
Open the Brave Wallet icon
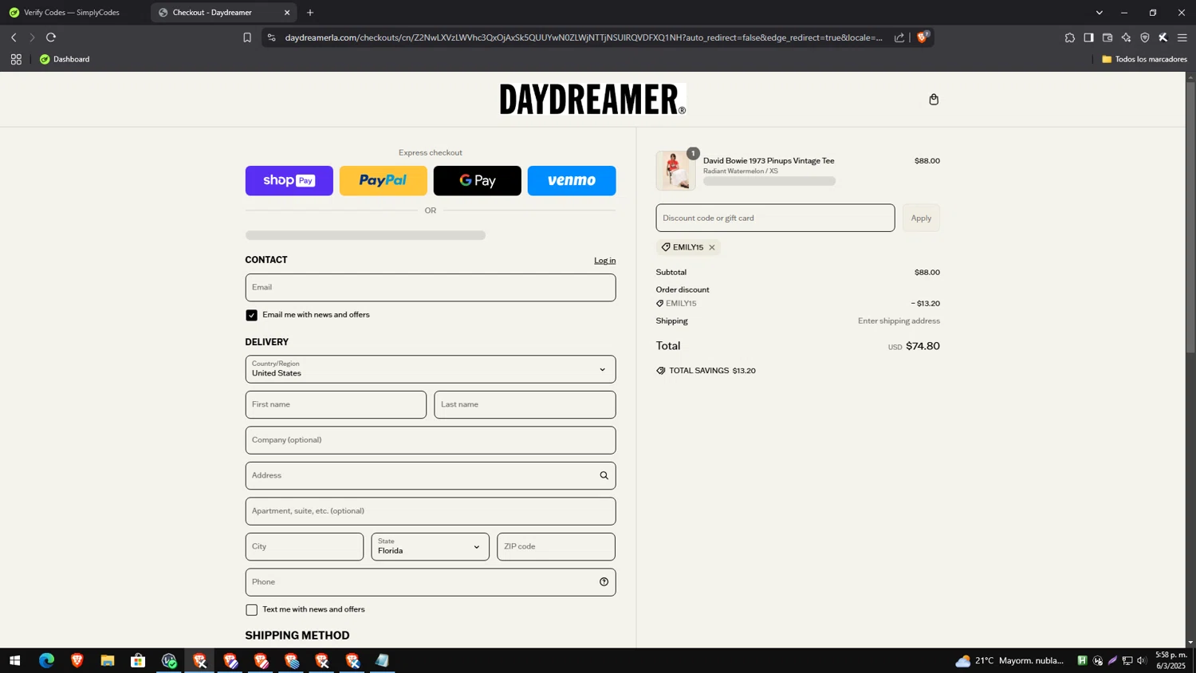tap(1107, 37)
